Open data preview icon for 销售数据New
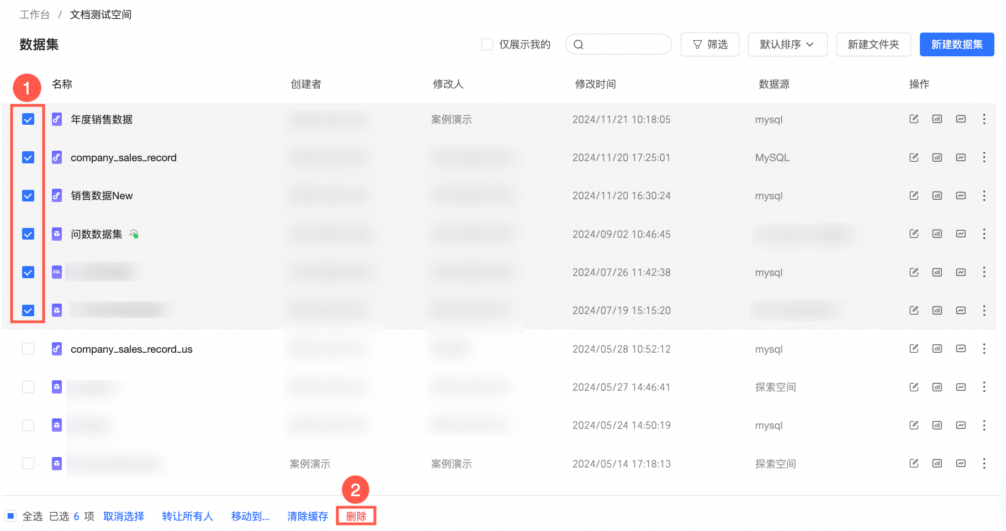The image size is (1006, 531). pyautogui.click(x=937, y=195)
